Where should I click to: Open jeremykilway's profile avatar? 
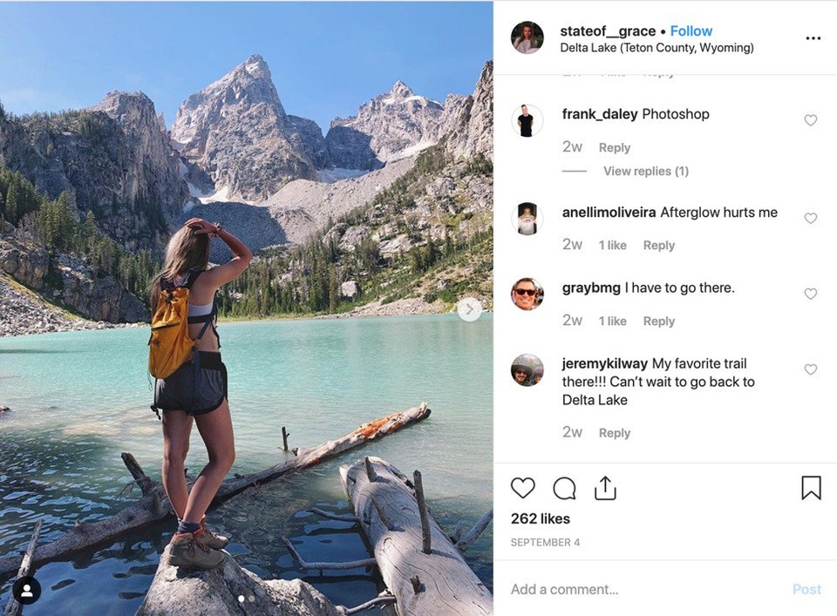pyautogui.click(x=527, y=370)
